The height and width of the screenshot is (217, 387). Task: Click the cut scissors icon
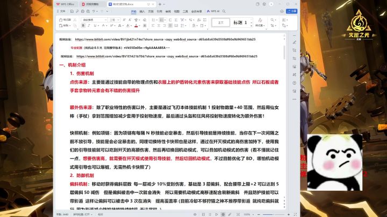tap(75, 20)
